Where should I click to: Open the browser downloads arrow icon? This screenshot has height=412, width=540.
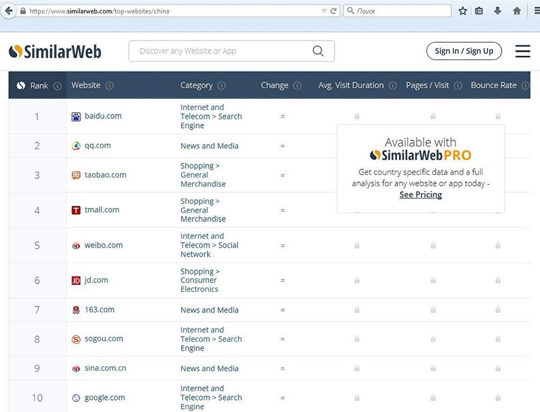(498, 11)
